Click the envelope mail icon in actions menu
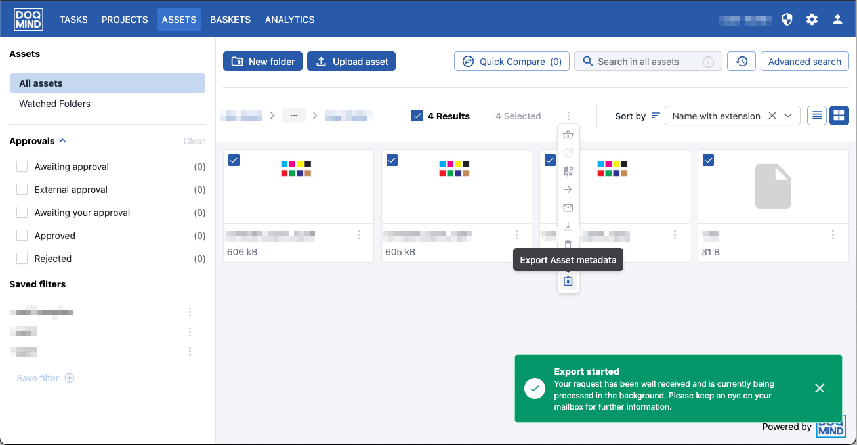Viewport: 857px width, 445px height. (x=568, y=208)
